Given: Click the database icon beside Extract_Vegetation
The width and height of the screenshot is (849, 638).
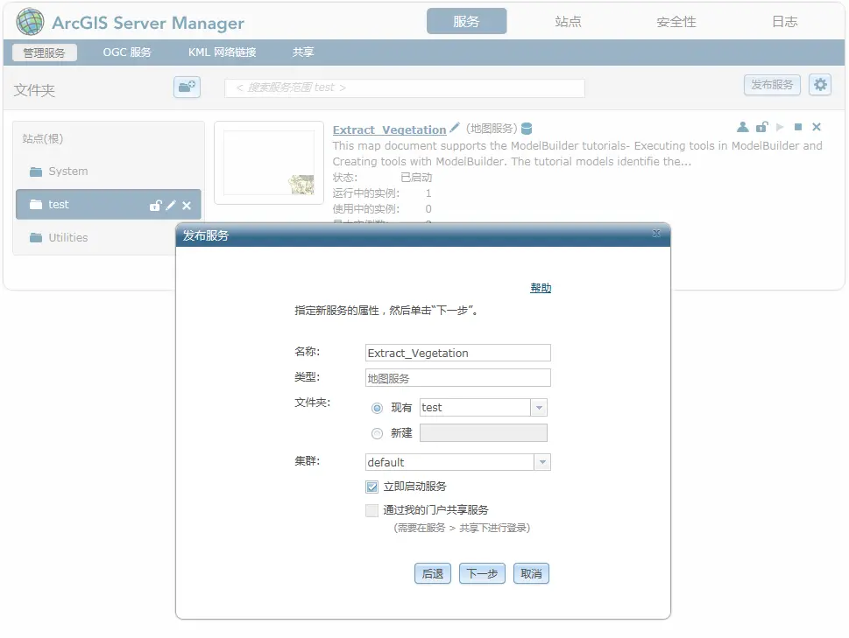Looking at the screenshot, I should point(527,128).
